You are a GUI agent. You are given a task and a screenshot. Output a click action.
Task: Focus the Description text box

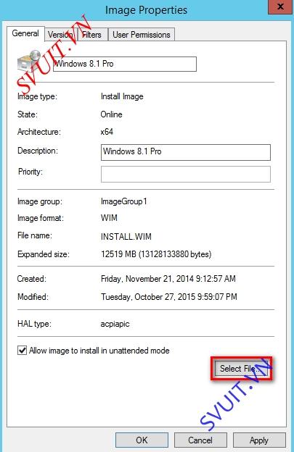point(185,152)
